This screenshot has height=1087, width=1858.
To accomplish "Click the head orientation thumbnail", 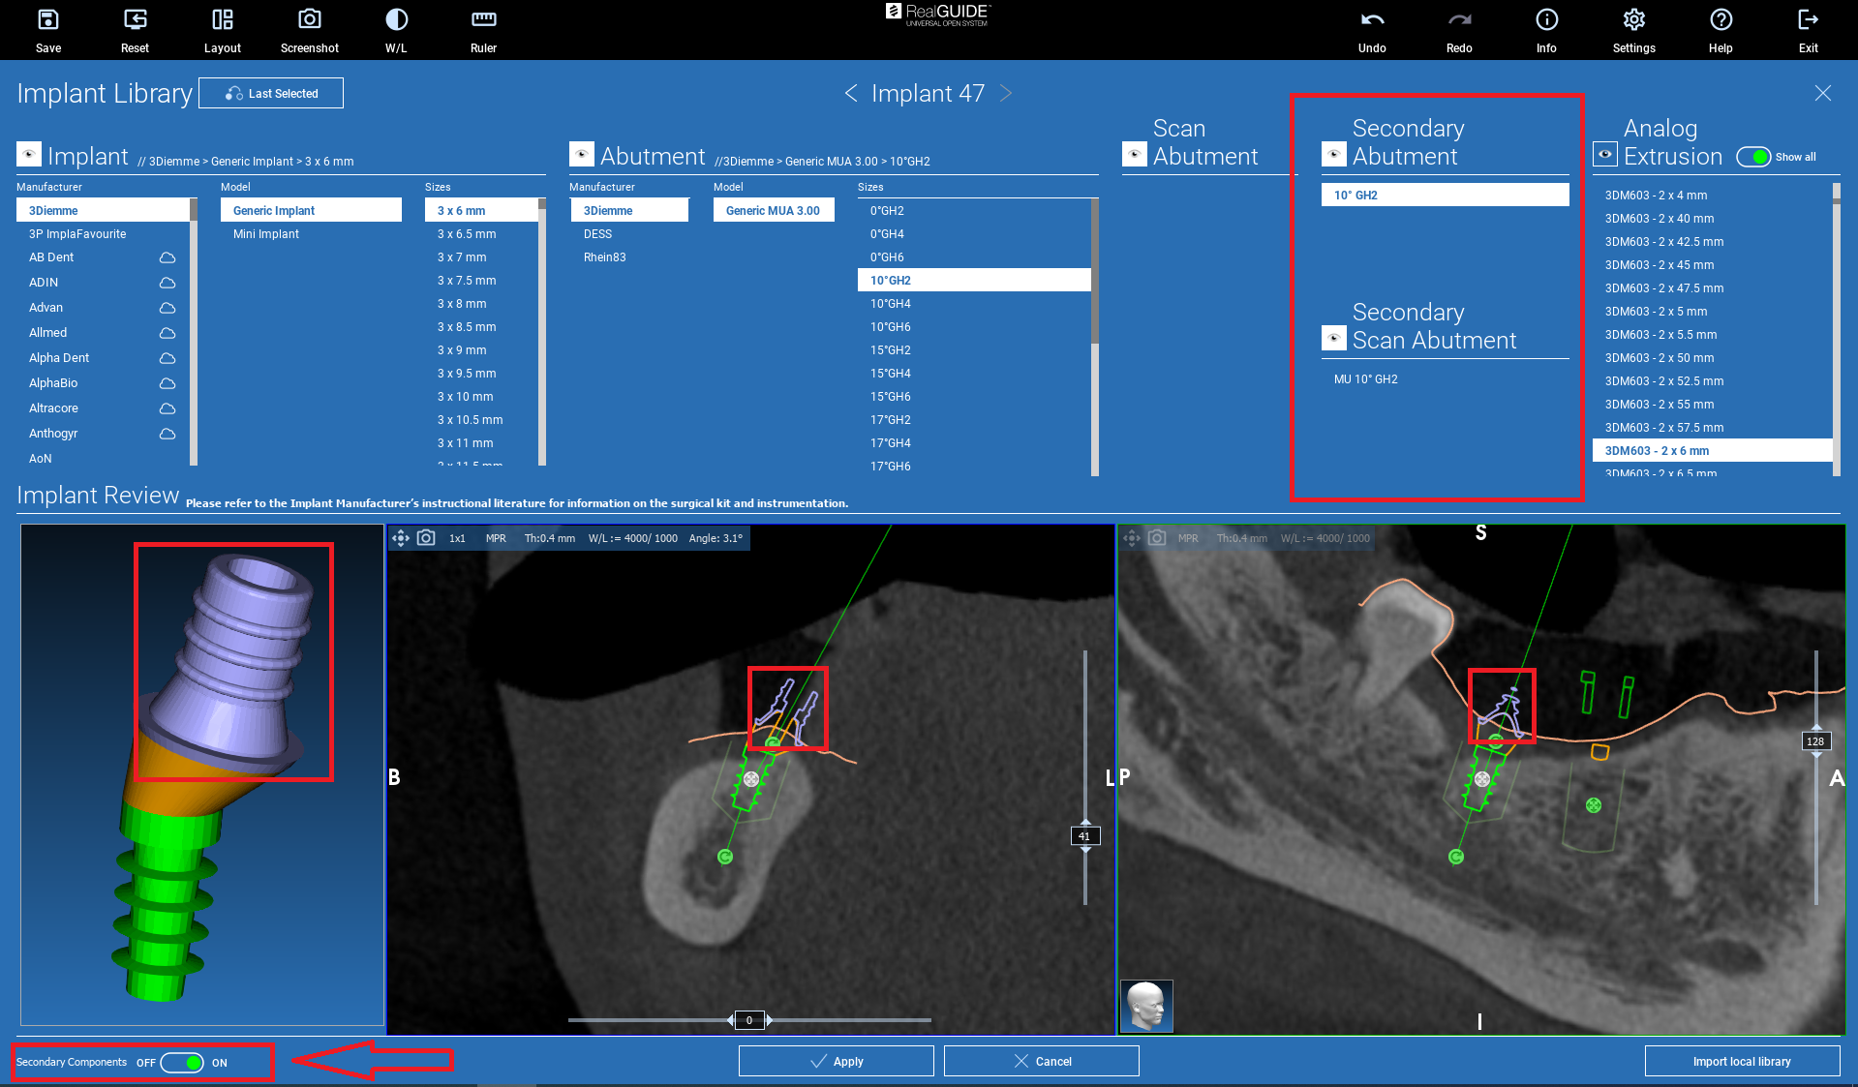I will 1146,1006.
